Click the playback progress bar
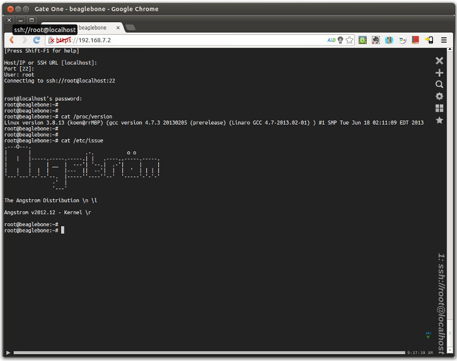Screen dimensions: 457x361 [209, 353]
